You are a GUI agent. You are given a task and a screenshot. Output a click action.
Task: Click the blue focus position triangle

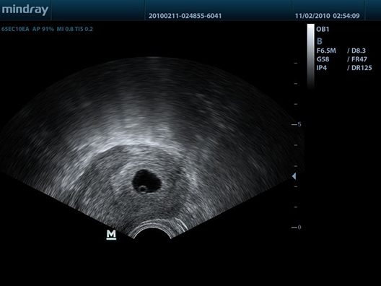point(294,176)
